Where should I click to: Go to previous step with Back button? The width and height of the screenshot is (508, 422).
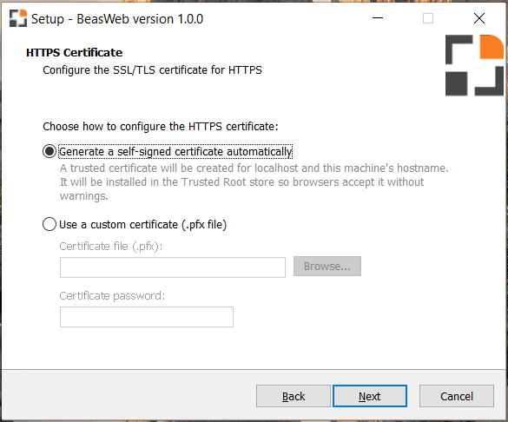pyautogui.click(x=294, y=396)
